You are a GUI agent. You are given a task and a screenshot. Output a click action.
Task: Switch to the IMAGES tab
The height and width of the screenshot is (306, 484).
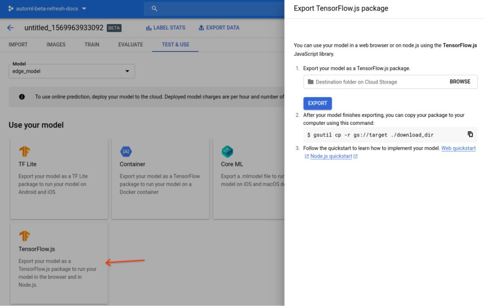point(56,44)
